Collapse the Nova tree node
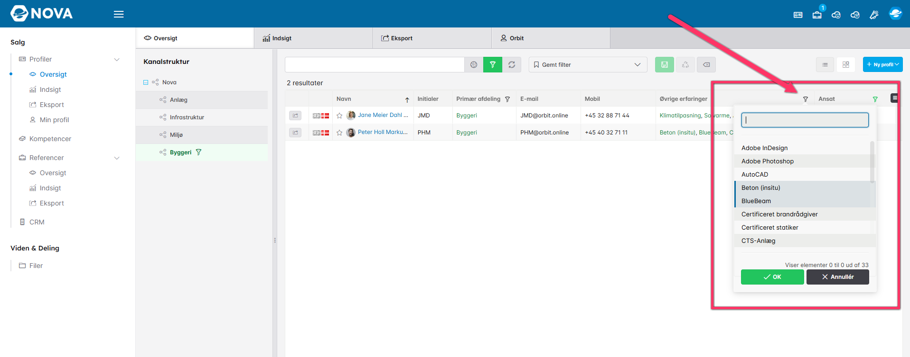 point(146,82)
